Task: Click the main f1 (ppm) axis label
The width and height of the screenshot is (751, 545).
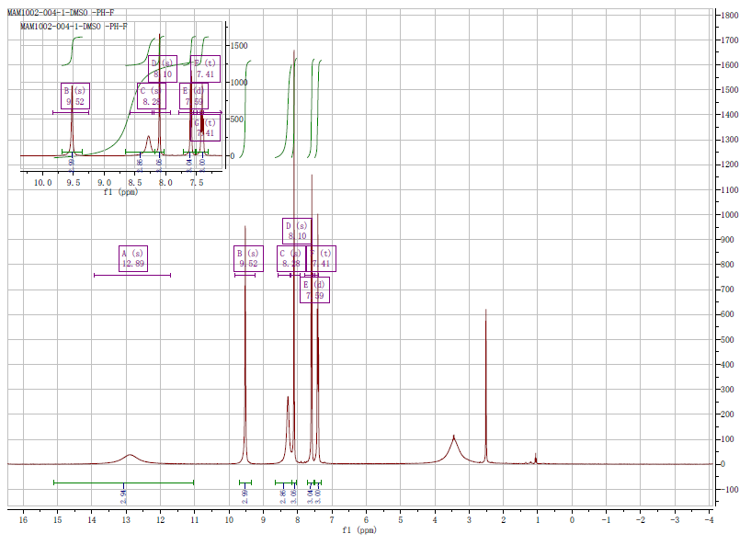Action: (x=359, y=530)
